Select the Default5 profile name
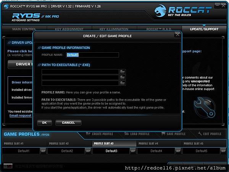Viewport: 229px width, 172px height. pyautogui.click(x=201, y=151)
